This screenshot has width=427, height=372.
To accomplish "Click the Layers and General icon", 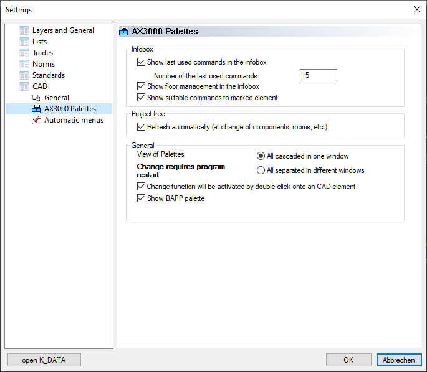I will pyautogui.click(x=24, y=30).
